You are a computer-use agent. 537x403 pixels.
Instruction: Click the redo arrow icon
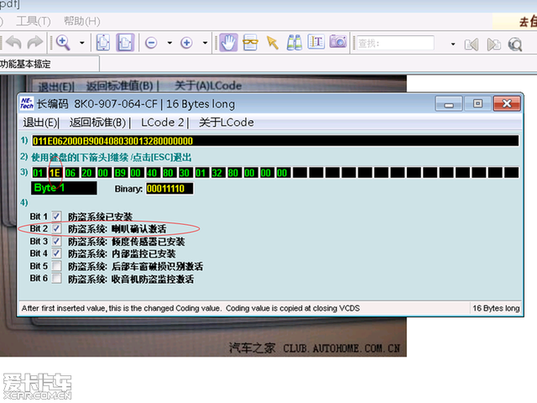(34, 42)
